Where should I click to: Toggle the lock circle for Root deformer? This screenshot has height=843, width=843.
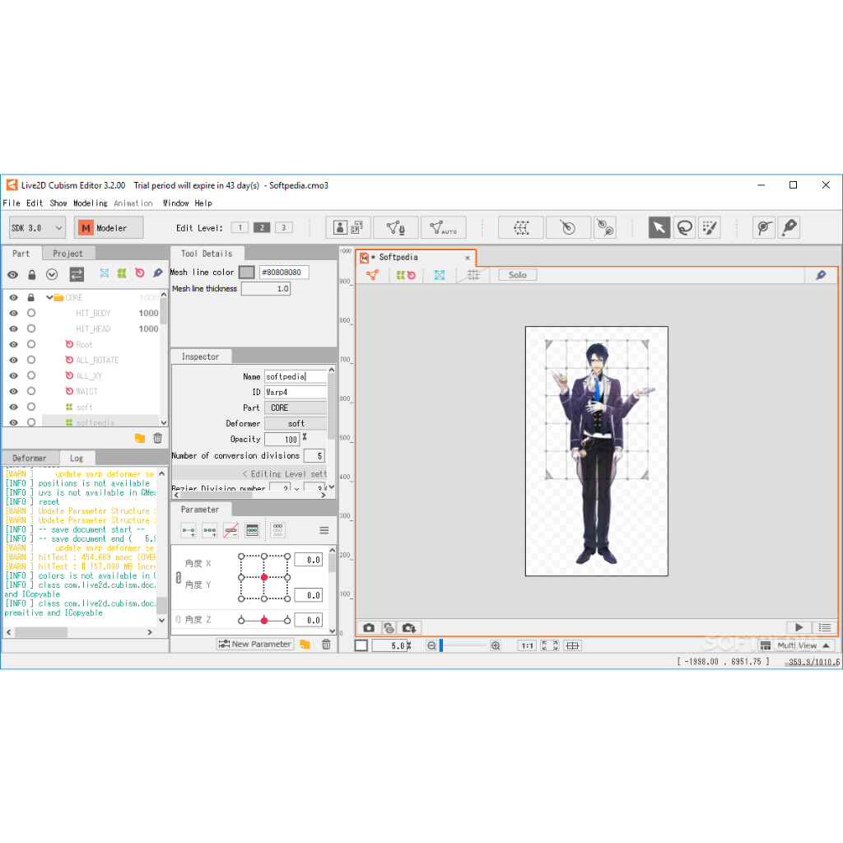point(31,345)
